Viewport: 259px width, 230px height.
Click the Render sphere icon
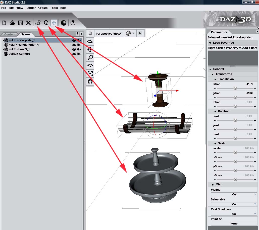64,23
